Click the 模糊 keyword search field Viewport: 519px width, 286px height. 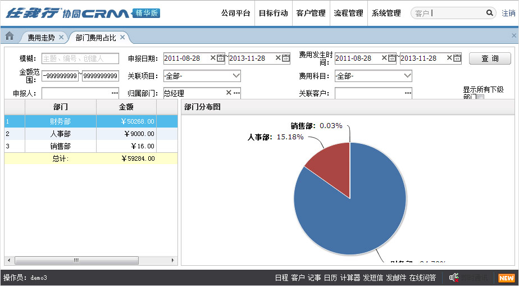[80, 58]
